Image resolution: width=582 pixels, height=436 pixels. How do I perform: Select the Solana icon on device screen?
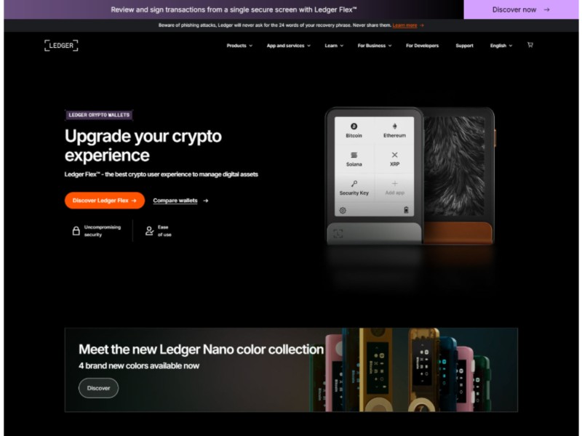(x=354, y=155)
